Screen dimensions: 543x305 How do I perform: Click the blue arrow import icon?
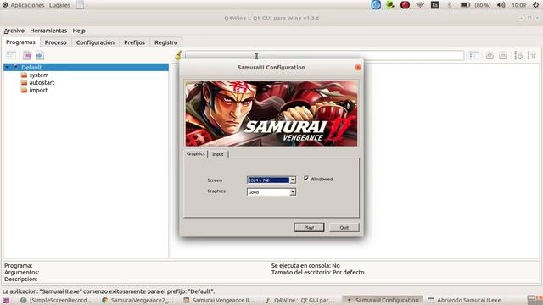coord(40,55)
